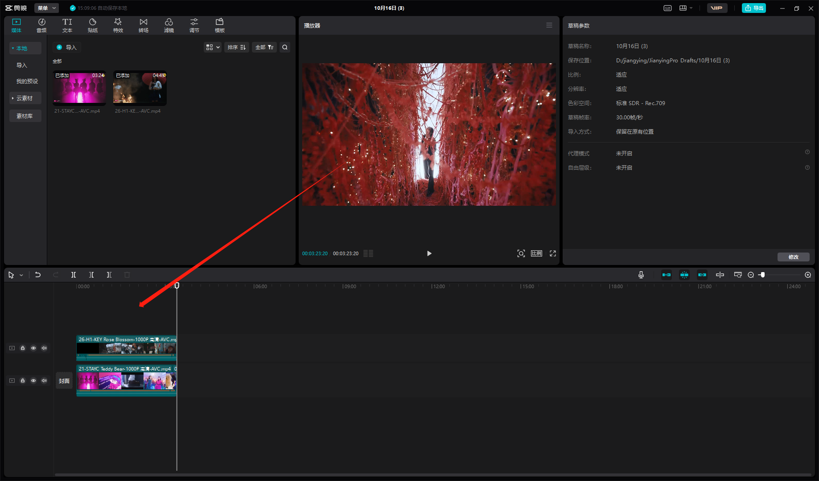Select 我的预设 in sidebar
Viewport: 819px width, 481px height.
[27, 81]
